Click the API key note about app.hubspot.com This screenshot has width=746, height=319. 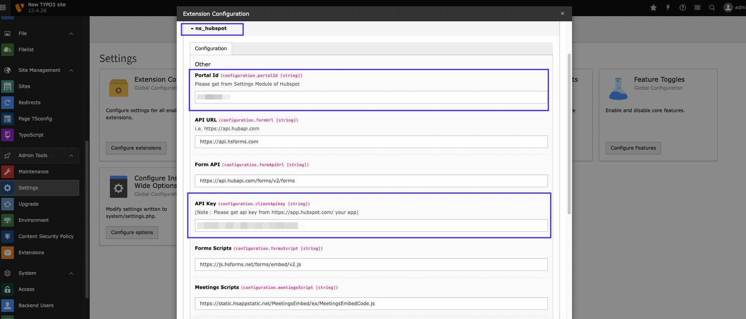pos(276,212)
